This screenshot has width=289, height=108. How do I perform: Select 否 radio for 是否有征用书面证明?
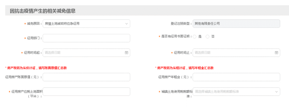pyautogui.click(x=207, y=37)
